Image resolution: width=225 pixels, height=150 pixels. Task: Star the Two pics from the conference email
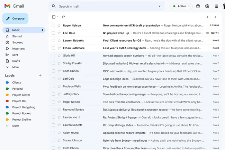coord(59,102)
